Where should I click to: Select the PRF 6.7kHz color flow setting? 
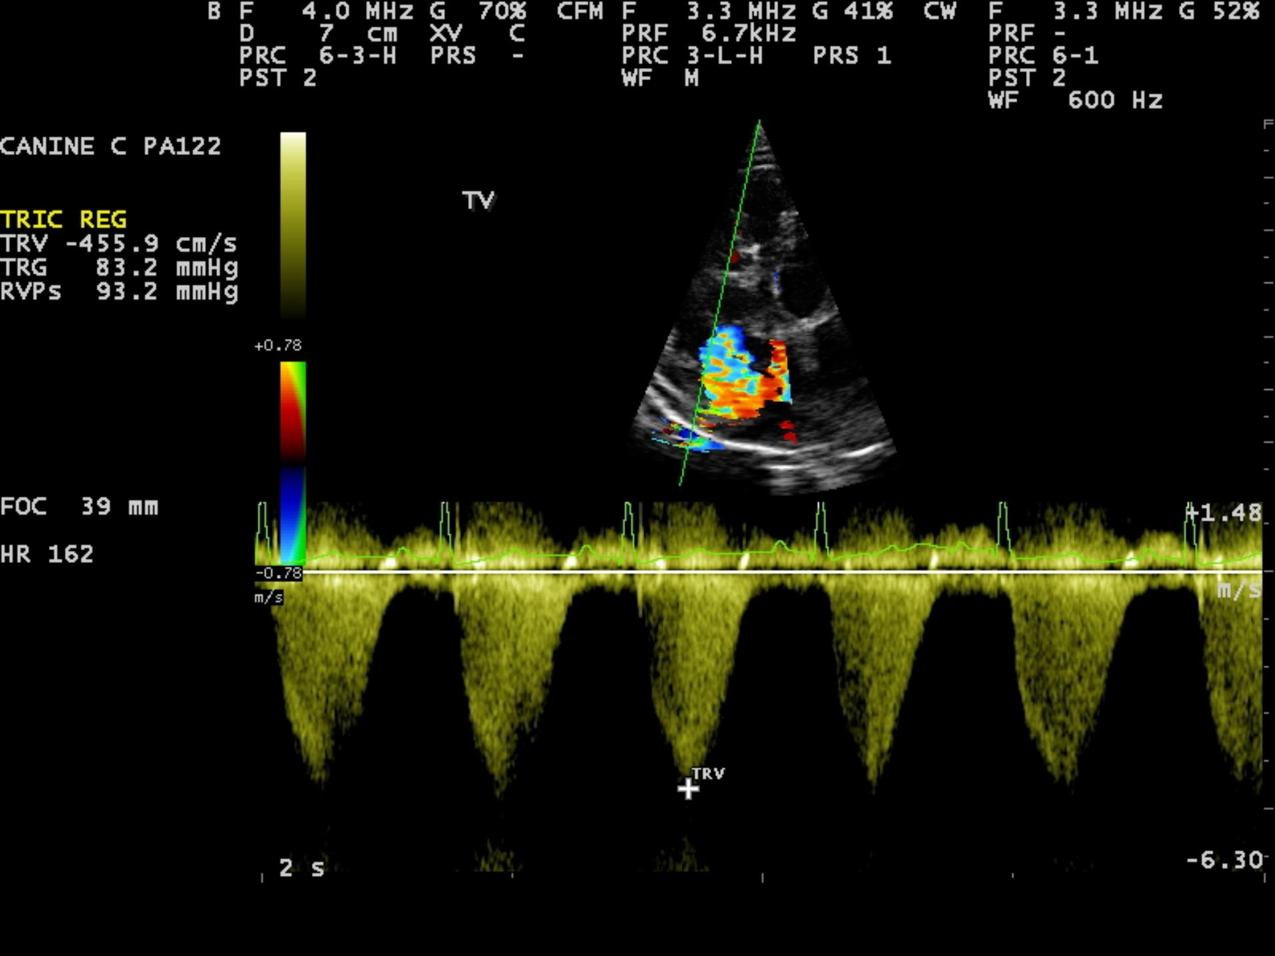coord(708,33)
